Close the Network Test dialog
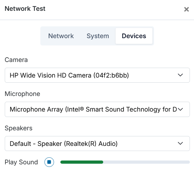The image size is (194, 171). 186,9
